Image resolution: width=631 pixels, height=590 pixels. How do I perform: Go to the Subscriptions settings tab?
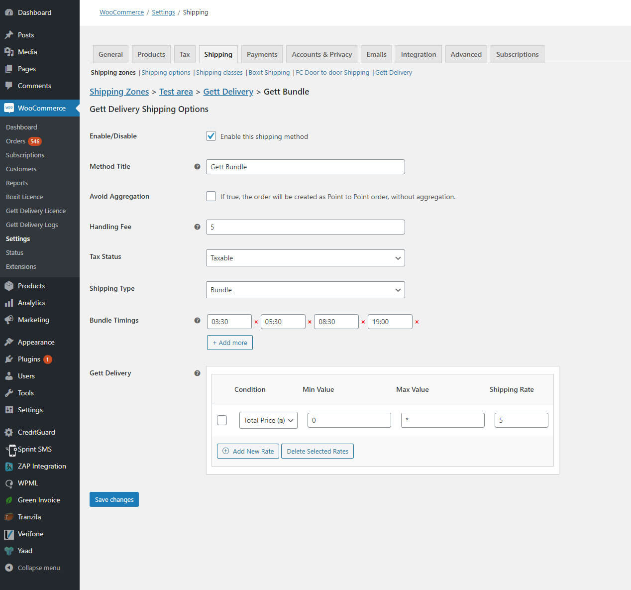coord(517,54)
